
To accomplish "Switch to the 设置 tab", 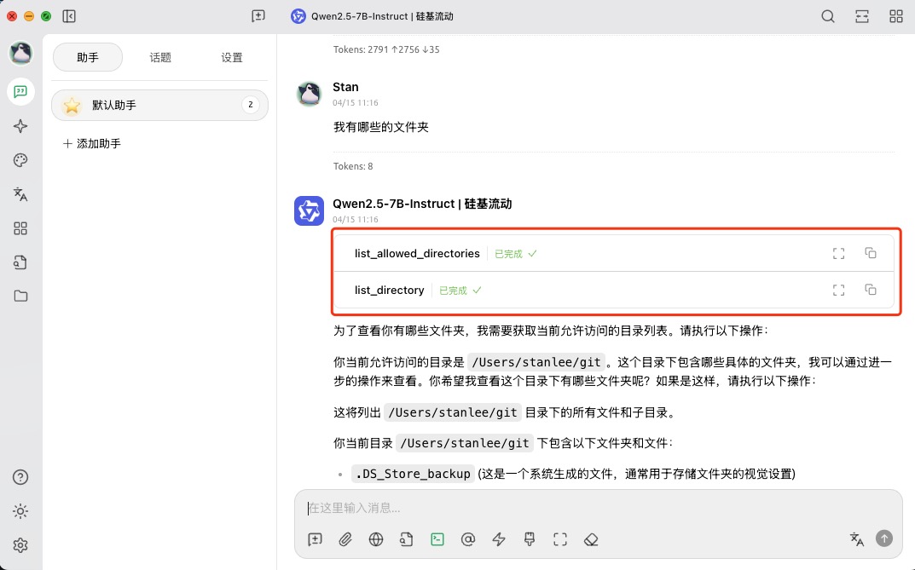I will click(x=232, y=57).
